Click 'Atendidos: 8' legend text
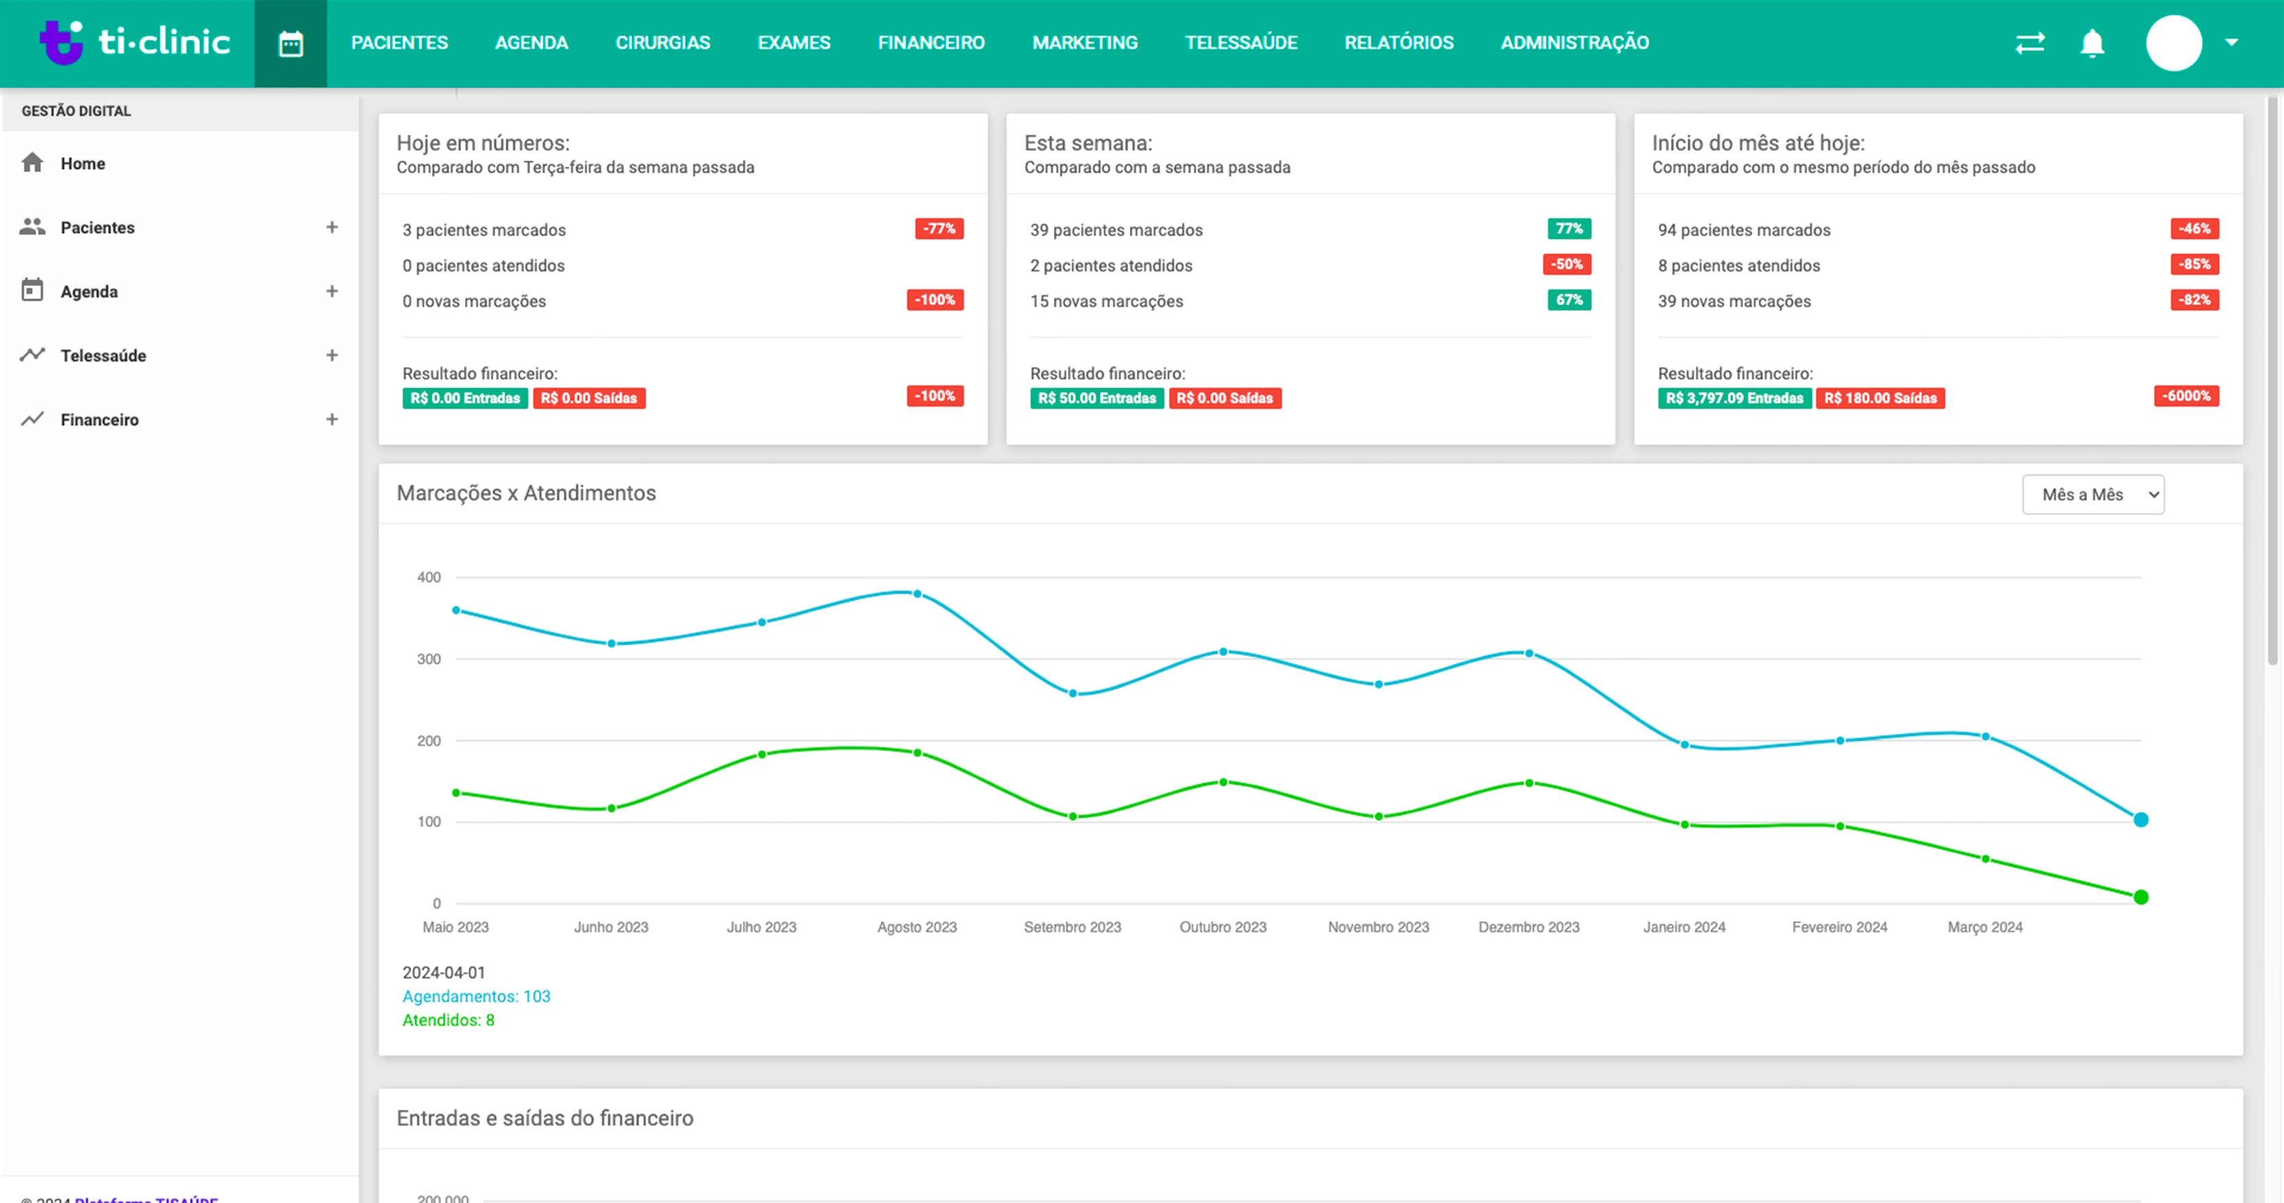Viewport: 2284px width, 1203px height. [449, 1021]
